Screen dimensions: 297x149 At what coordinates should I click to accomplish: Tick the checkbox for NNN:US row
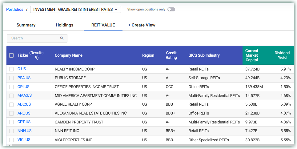pyautogui.click(x=11, y=131)
